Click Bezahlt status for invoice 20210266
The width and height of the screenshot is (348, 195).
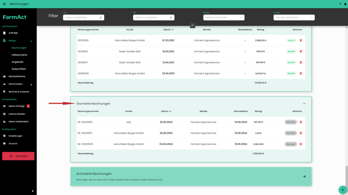coord(291,40)
